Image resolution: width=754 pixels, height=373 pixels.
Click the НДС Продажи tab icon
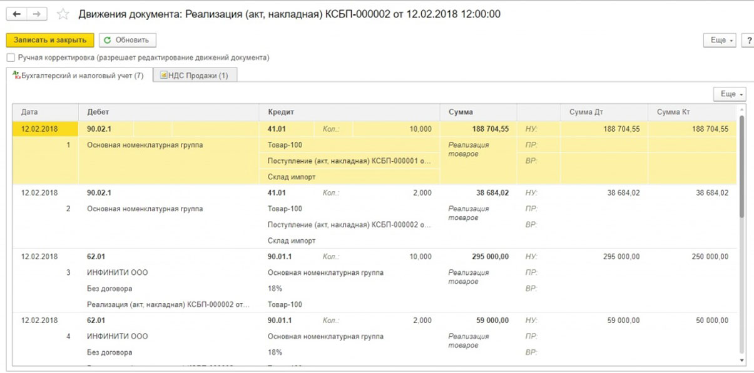pos(163,76)
